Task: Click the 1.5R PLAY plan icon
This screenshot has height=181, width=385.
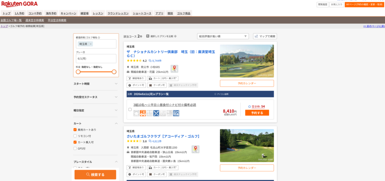Action: [x=163, y=113]
